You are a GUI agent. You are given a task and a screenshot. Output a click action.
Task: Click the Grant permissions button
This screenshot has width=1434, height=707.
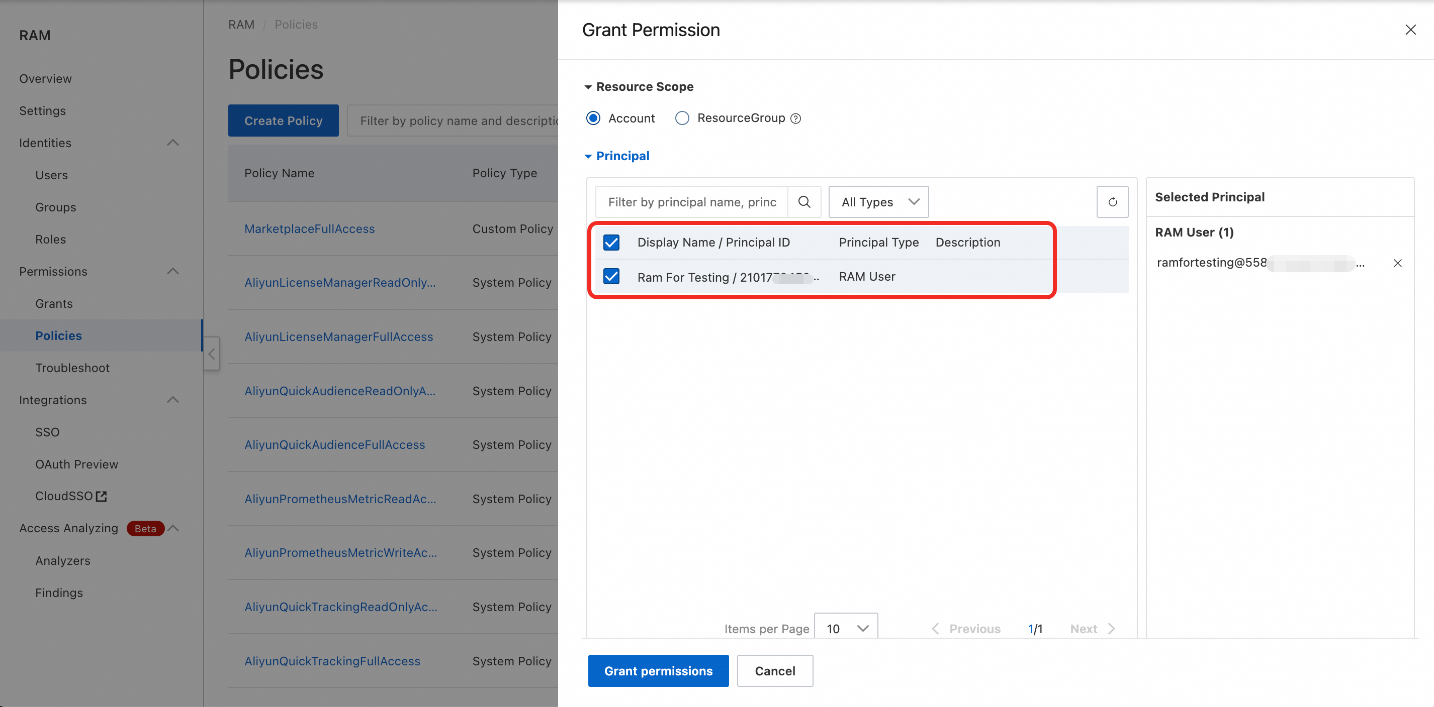coord(658,671)
